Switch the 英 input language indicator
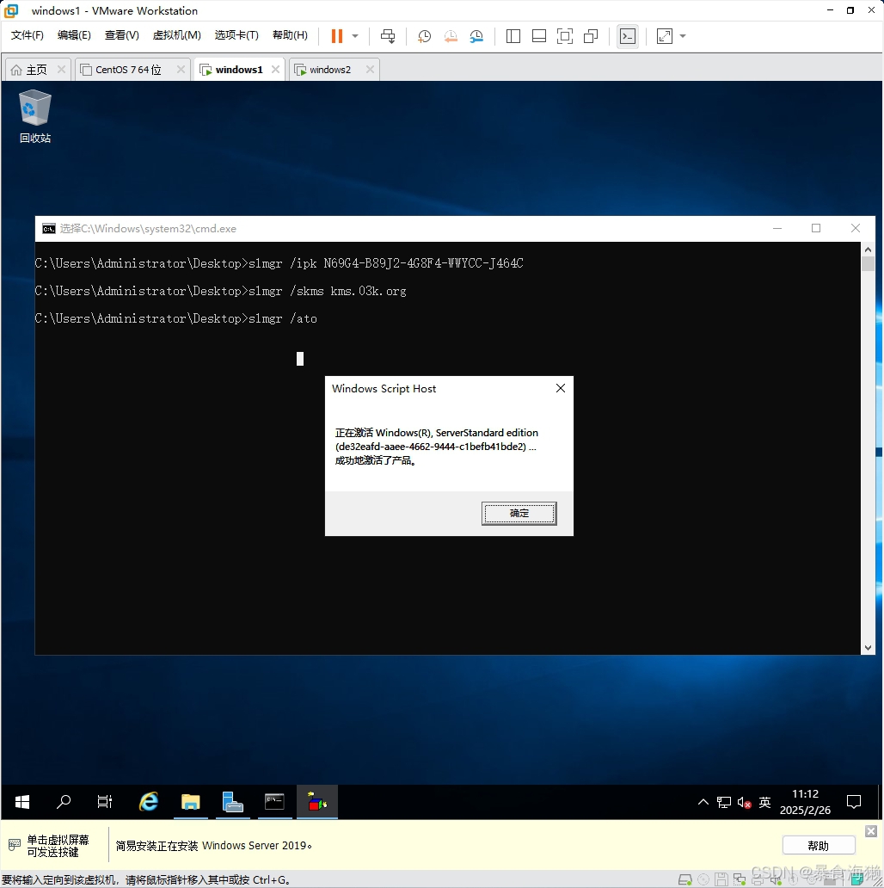This screenshot has height=888, width=884. (764, 803)
